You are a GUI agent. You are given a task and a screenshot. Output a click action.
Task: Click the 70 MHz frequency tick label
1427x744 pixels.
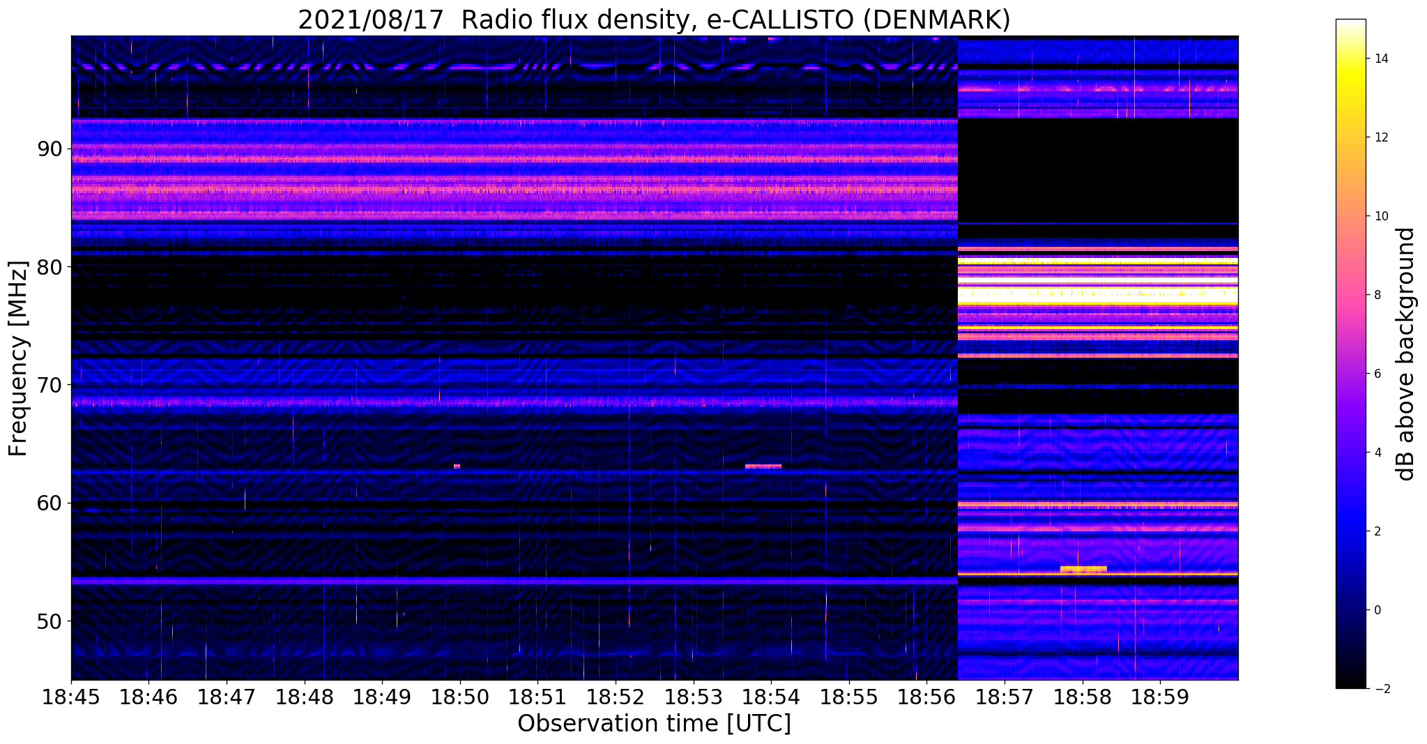[x=50, y=385]
